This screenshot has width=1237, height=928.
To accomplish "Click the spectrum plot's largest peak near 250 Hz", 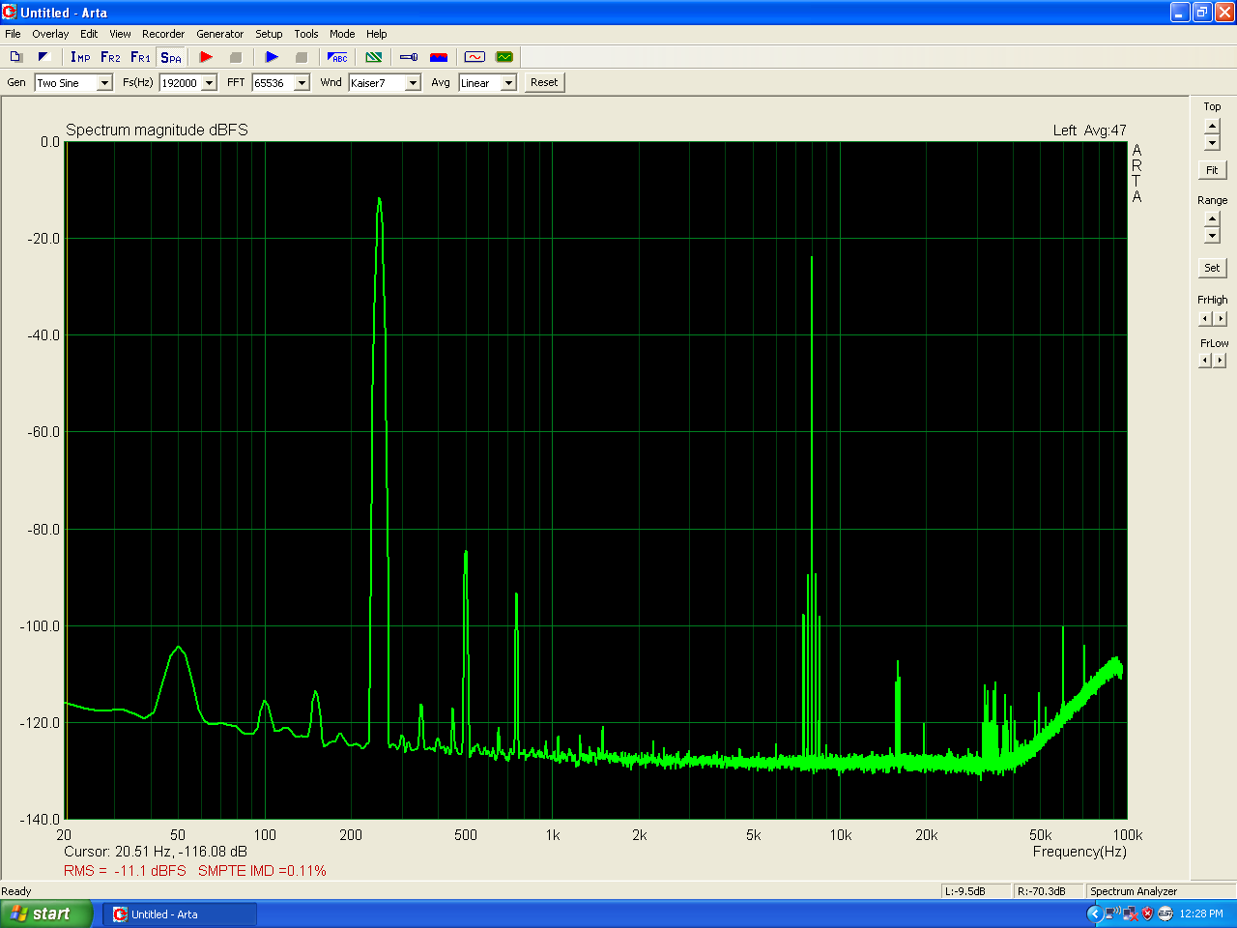I will tap(379, 199).
